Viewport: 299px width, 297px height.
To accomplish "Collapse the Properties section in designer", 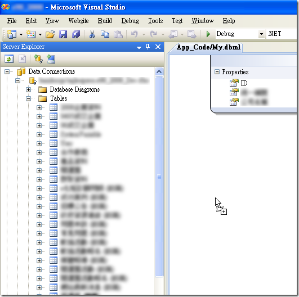I will (x=217, y=72).
